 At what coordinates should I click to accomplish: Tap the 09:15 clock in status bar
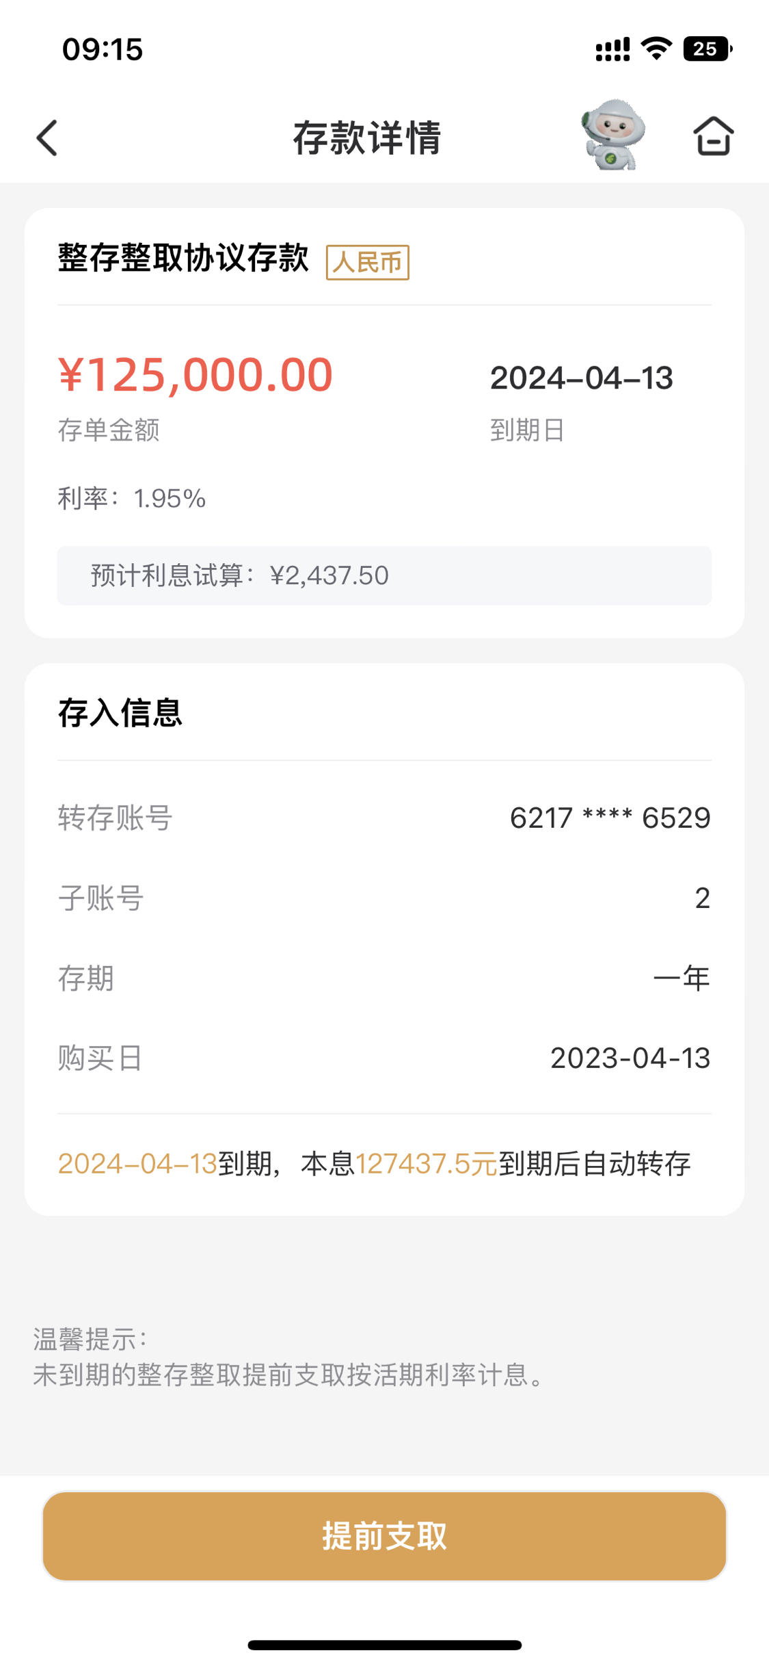(103, 49)
